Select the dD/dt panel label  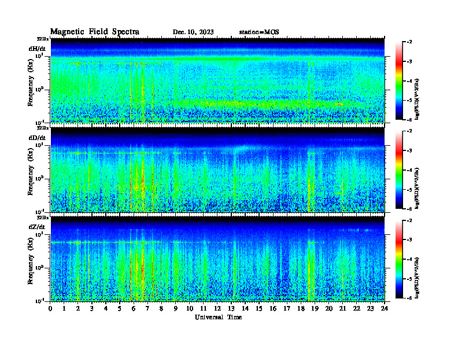(37, 138)
